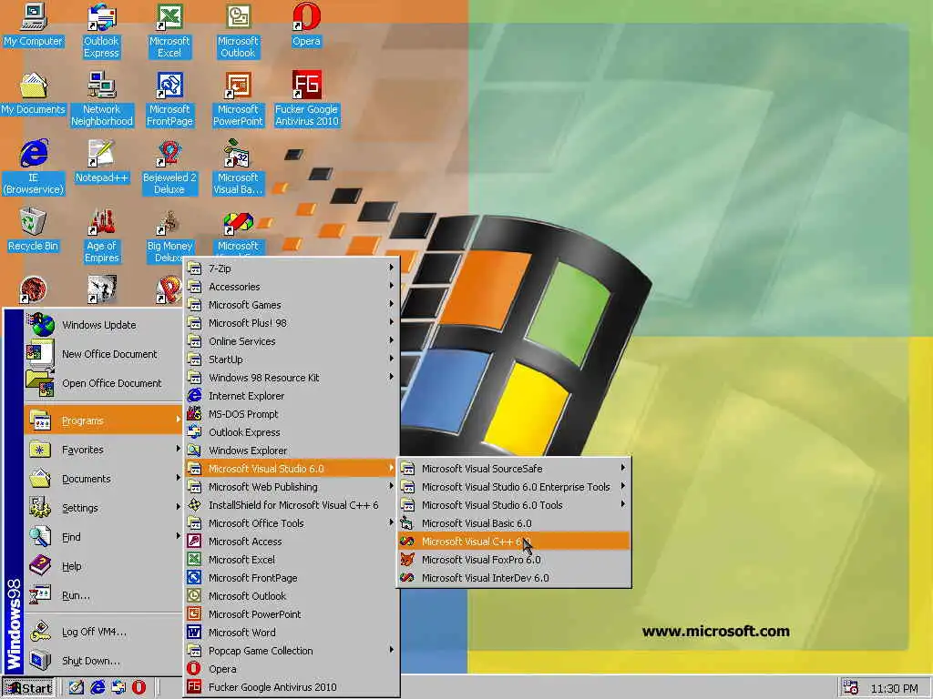This screenshot has width=933, height=699.
Task: Click the 11:30 PM system clock
Action: tap(894, 688)
